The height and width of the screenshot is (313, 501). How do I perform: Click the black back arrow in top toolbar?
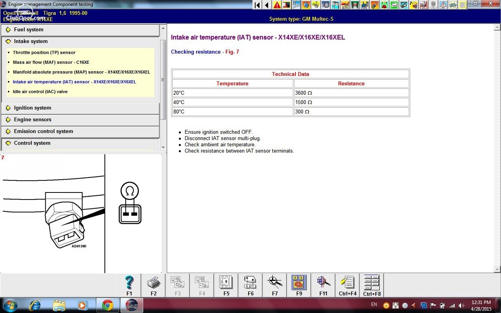[267, 5]
